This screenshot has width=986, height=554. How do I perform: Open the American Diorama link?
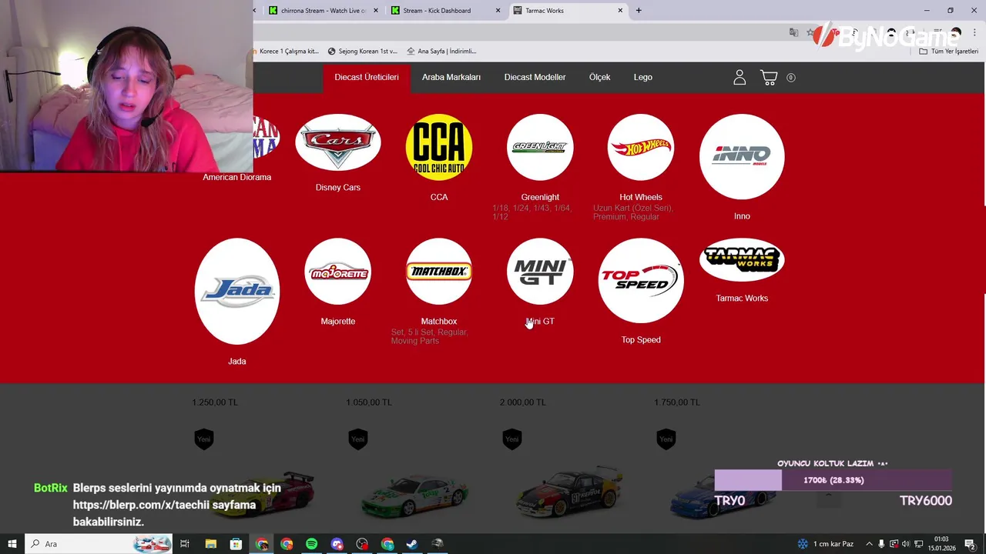[237, 177]
